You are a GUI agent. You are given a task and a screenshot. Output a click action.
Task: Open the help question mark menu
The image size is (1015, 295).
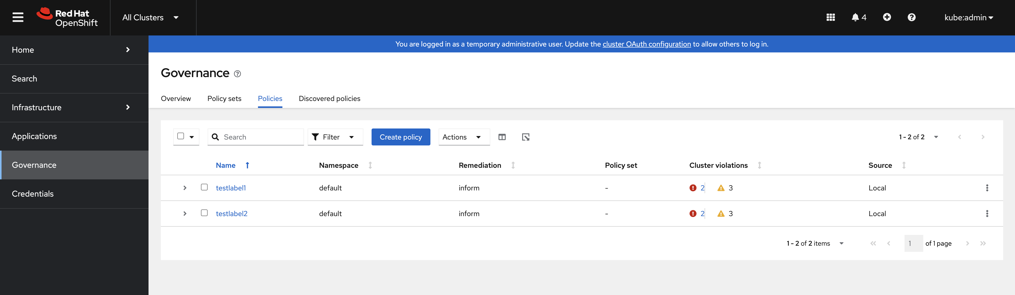point(911,17)
